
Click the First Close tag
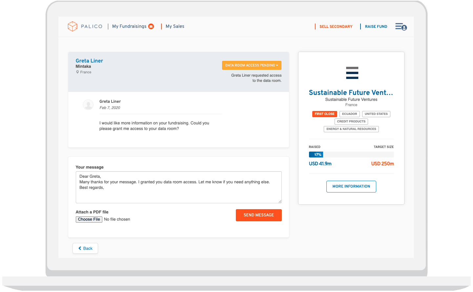[325, 114]
